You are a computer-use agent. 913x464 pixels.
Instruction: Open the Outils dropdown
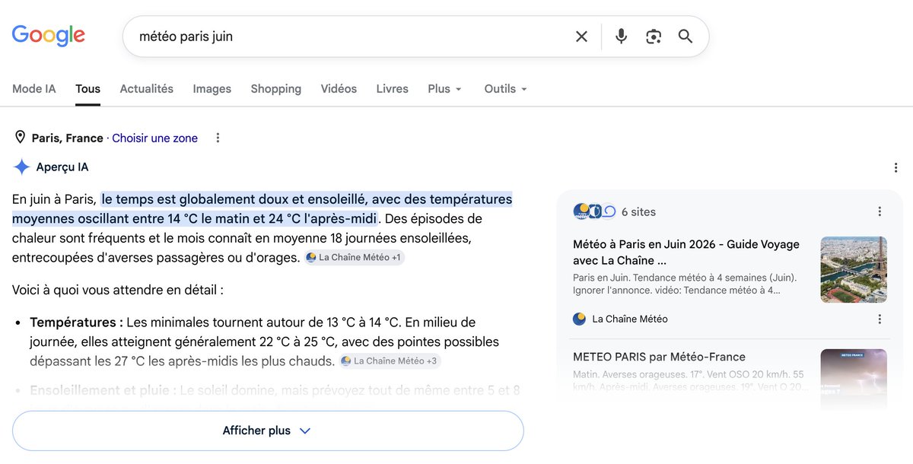(x=505, y=89)
